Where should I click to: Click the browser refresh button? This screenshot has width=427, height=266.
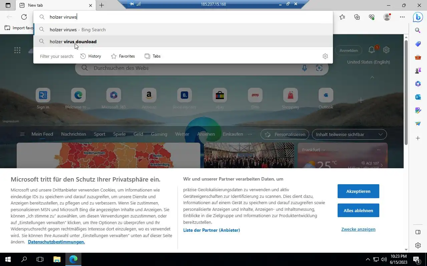pyautogui.click(x=24, y=17)
